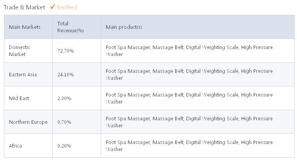Click the Africa row main products text
The image size is (297, 160).
tap(189, 146)
